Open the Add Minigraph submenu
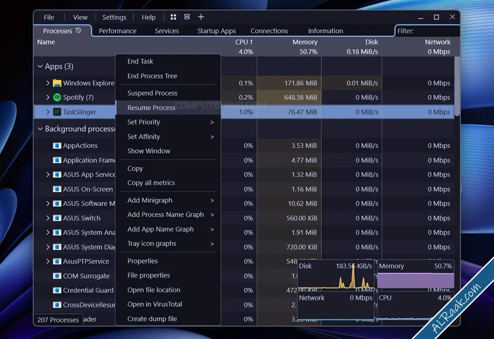Screen dimensions: 494x339 (x=168, y=200)
